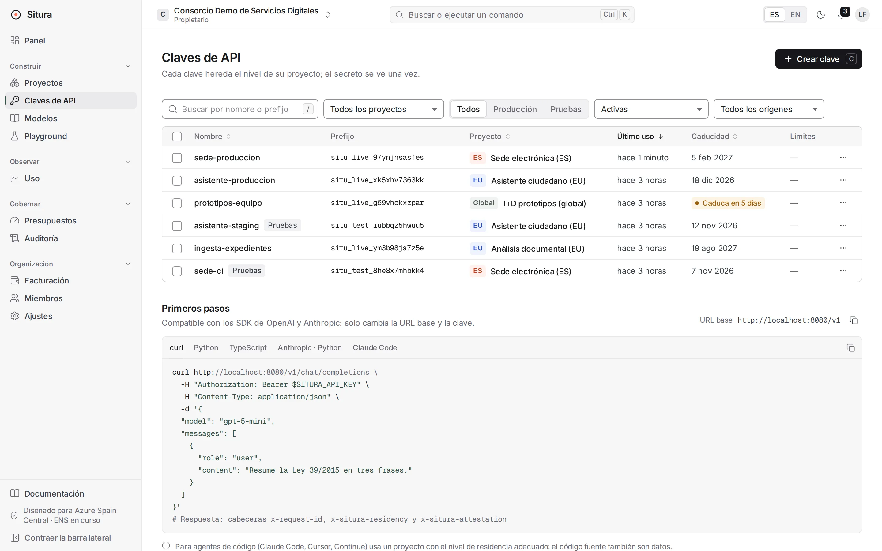Image resolution: width=882 pixels, height=551 pixels.
Task: Open Facturación in the sidebar
Action: click(71, 281)
